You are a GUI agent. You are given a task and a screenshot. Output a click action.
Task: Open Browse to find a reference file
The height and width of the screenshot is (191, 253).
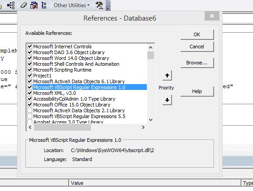pos(197,63)
